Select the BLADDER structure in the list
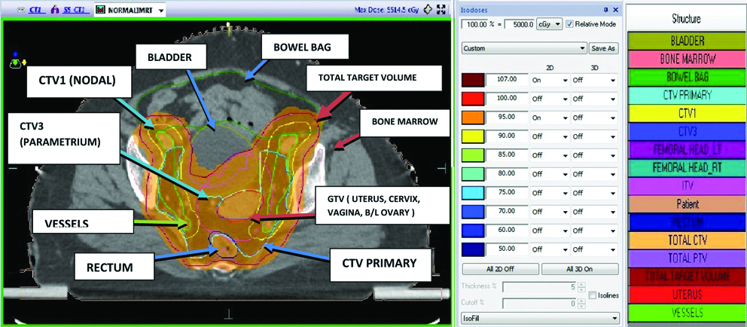The height and width of the screenshot is (327, 747). tap(687, 41)
